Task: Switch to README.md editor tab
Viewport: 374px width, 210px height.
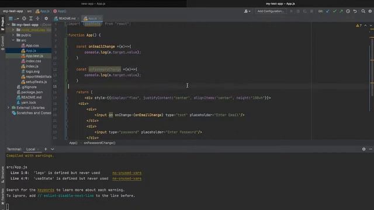Action: (x=66, y=19)
